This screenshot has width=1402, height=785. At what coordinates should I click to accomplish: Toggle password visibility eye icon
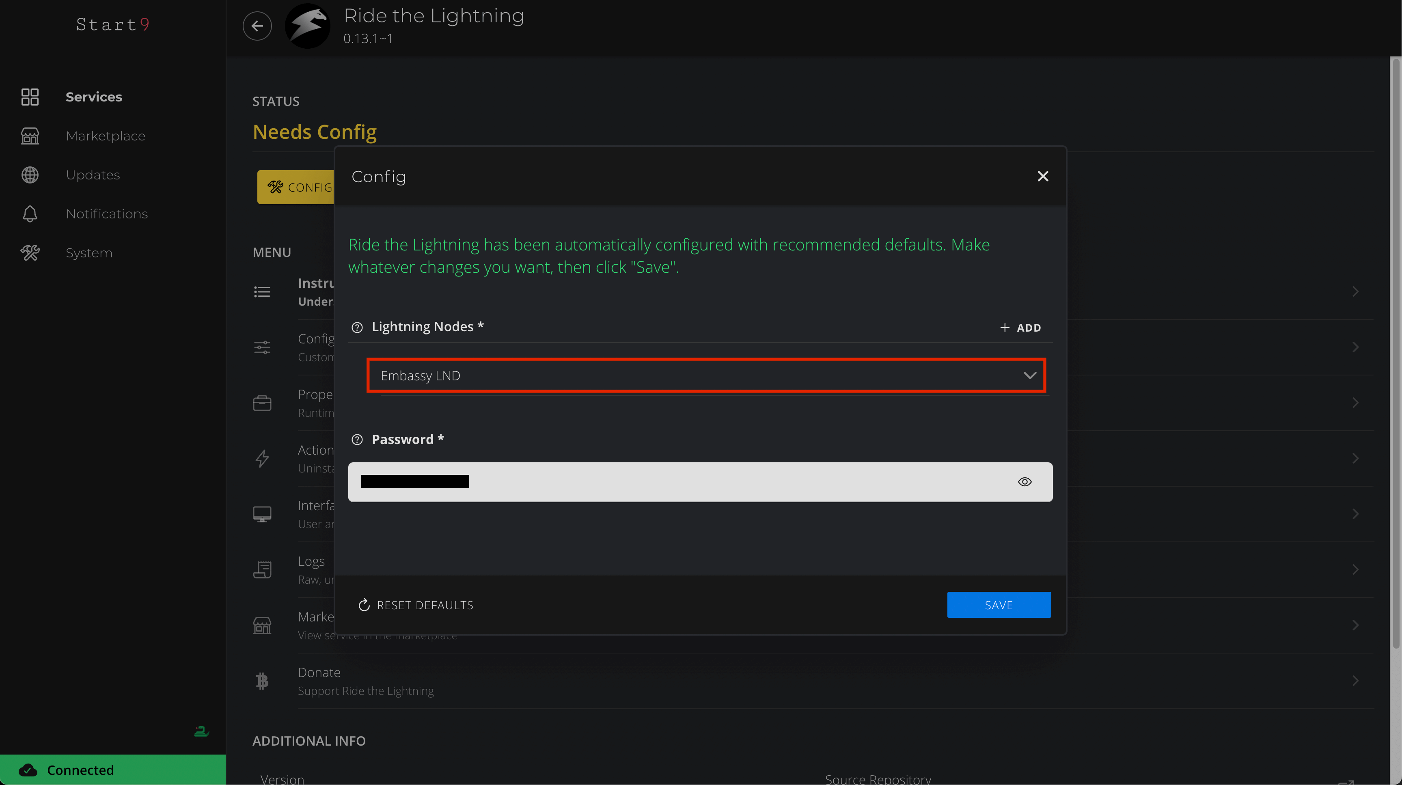(1024, 482)
